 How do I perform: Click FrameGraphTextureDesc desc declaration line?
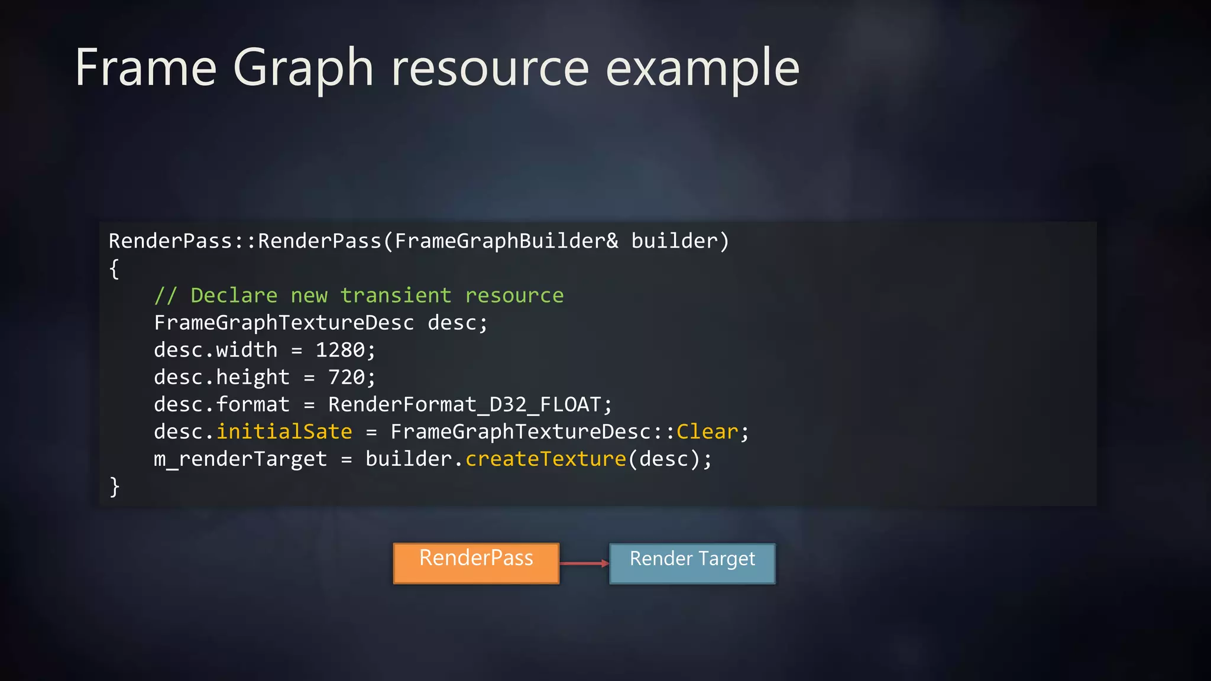[x=320, y=323]
